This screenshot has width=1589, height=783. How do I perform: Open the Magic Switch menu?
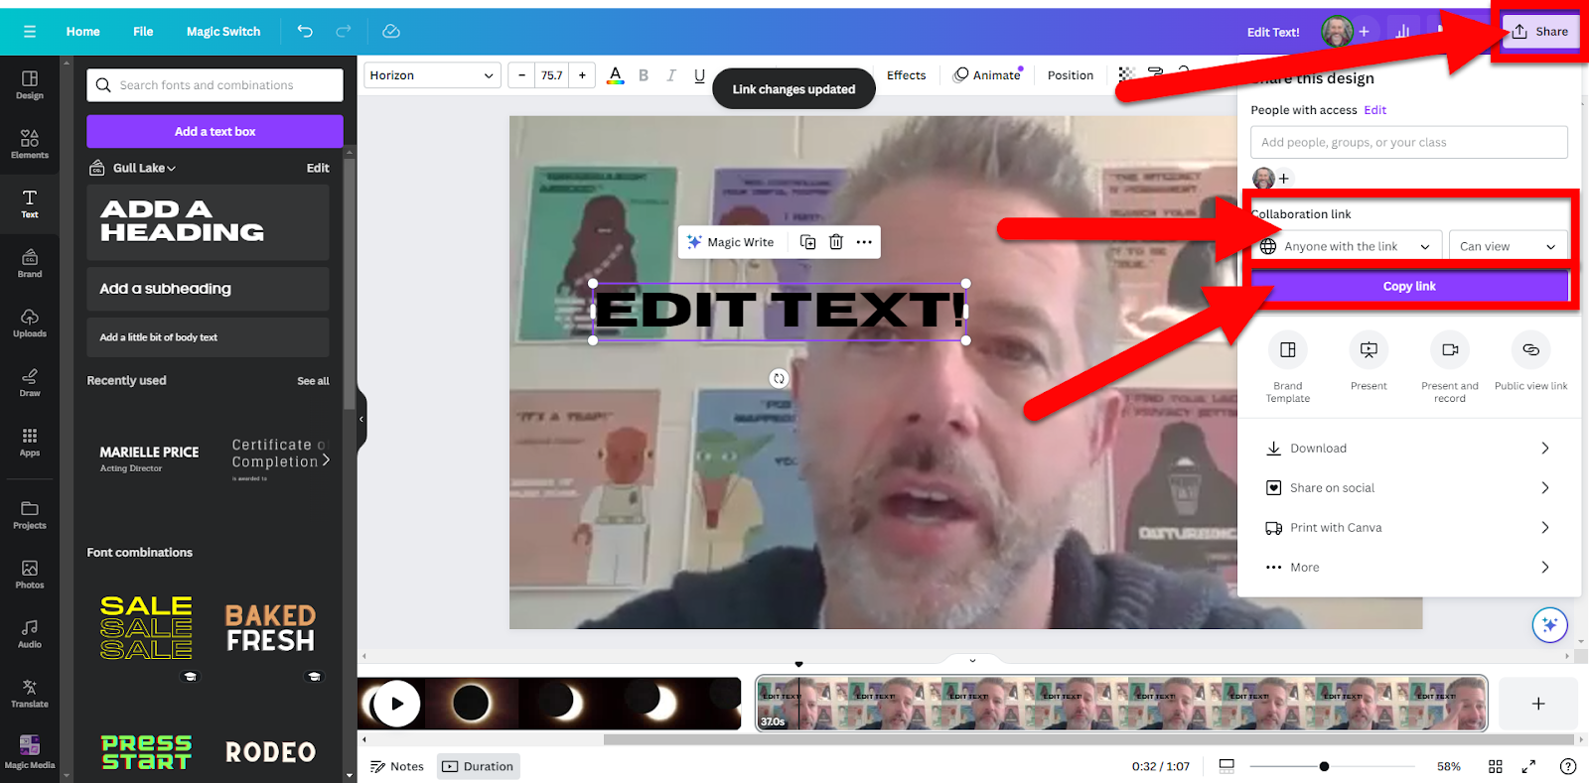click(x=223, y=32)
